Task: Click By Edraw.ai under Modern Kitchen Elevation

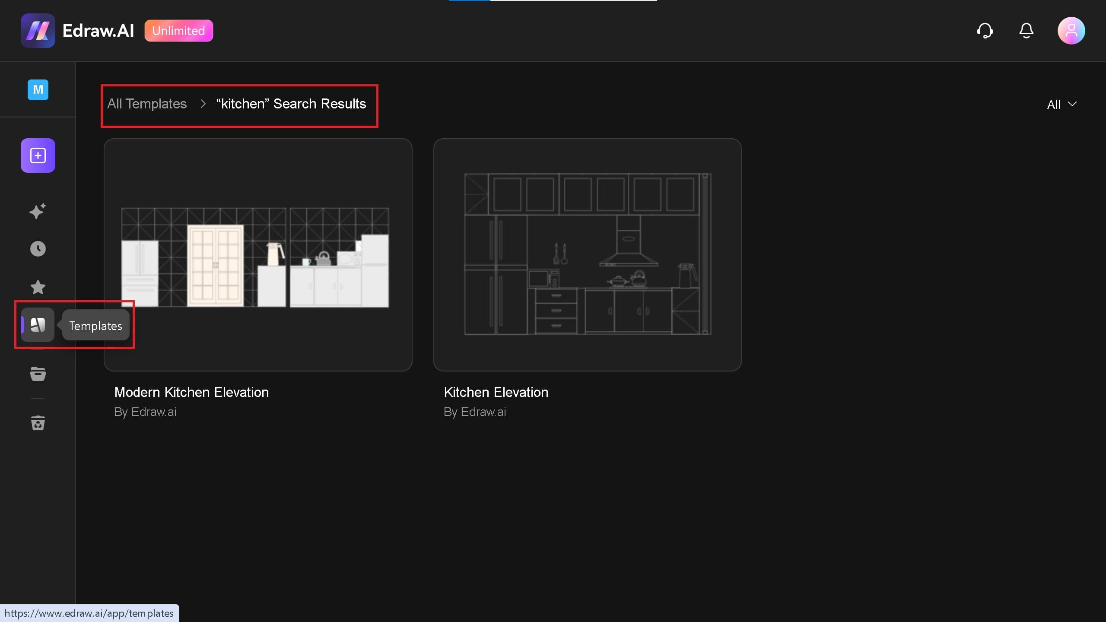Action: tap(145, 412)
